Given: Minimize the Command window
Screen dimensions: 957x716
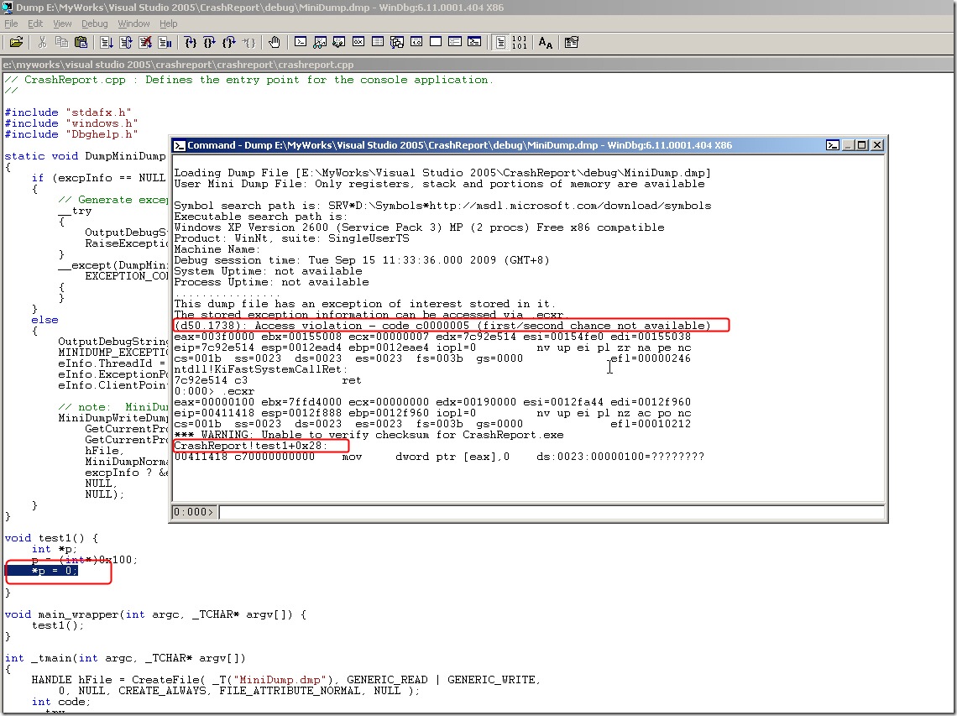Looking at the screenshot, I should (x=849, y=145).
